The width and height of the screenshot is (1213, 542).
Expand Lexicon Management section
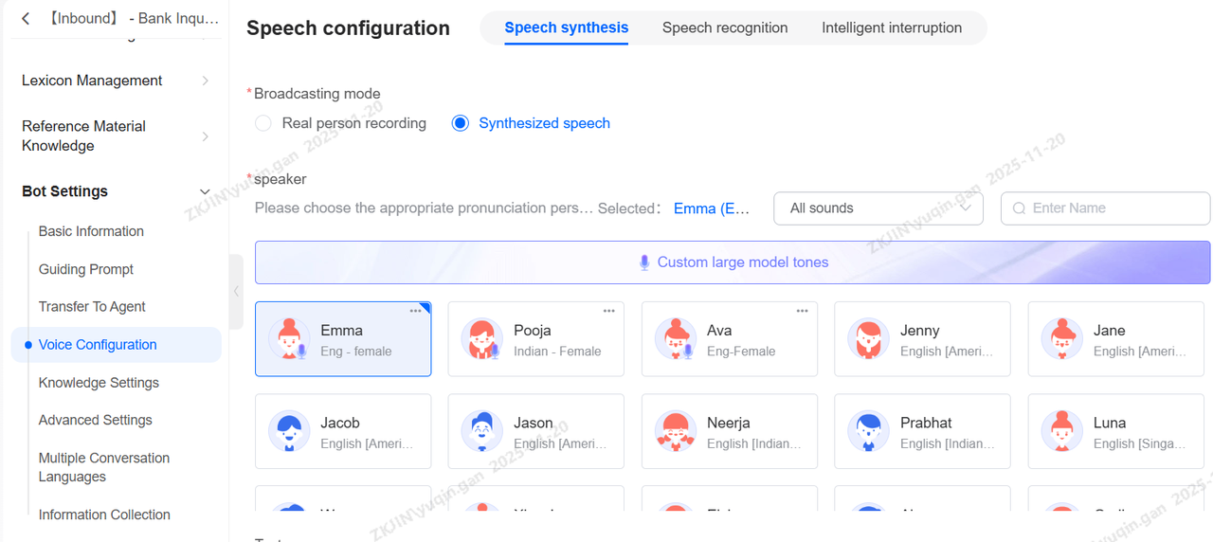pos(205,81)
